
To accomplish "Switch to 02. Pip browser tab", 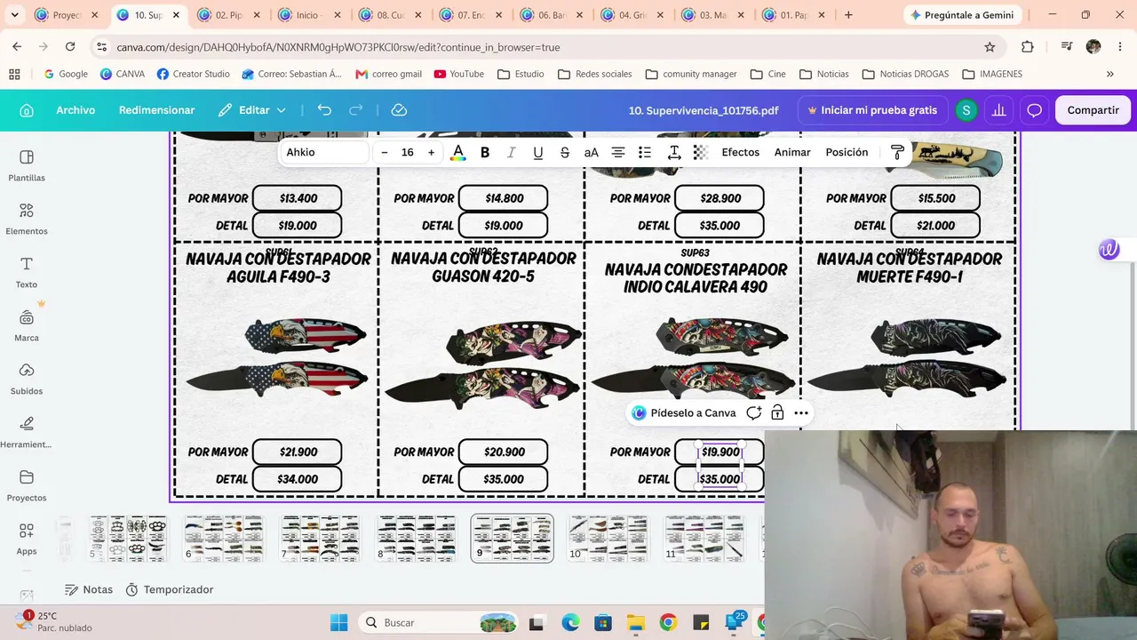I will click(229, 15).
